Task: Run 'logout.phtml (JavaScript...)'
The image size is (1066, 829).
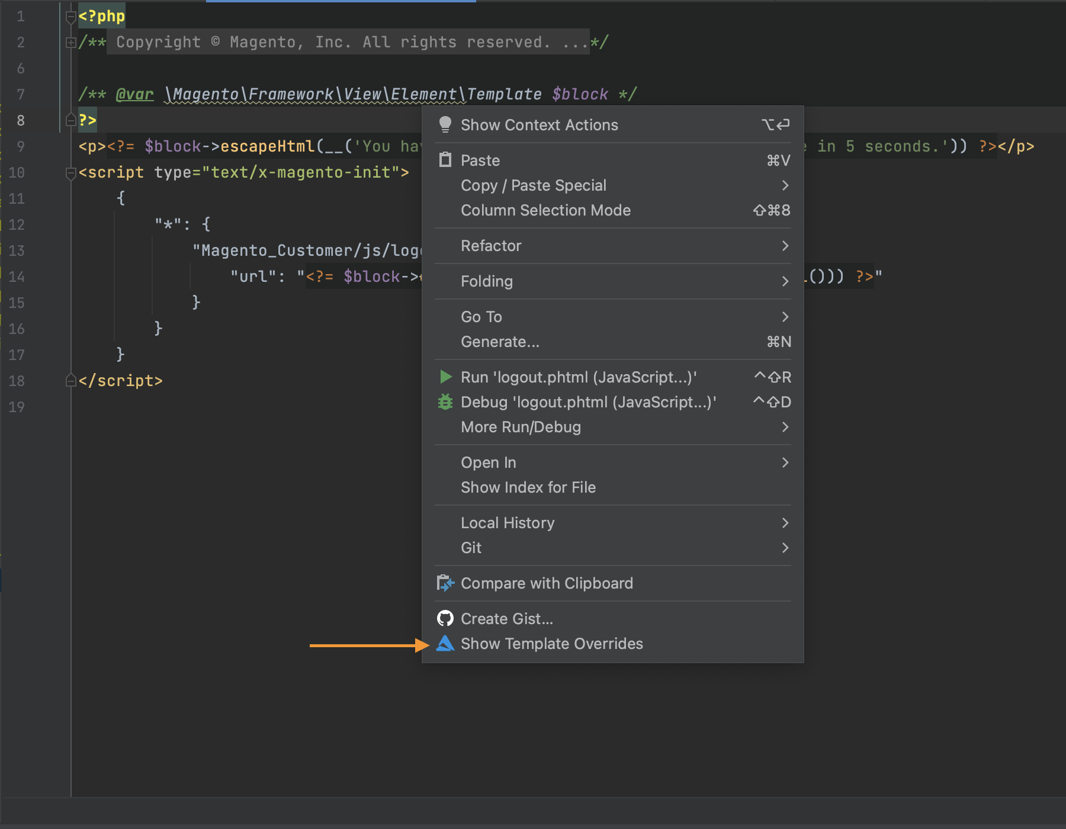Action: [613, 377]
